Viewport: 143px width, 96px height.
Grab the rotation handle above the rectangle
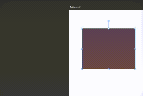(108, 21)
